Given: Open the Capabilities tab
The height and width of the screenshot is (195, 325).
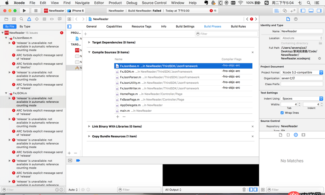Looking at the screenshot, I should pos(114,26).
